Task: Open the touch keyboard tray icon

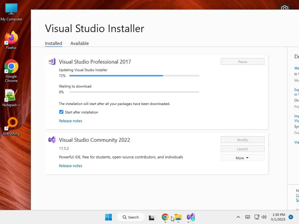Action: [248, 217]
